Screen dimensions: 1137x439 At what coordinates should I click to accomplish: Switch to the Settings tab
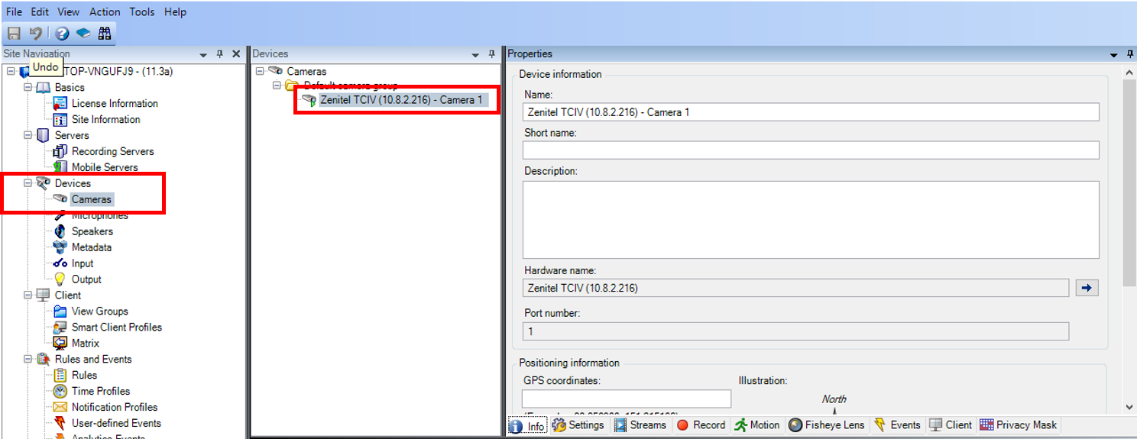(x=578, y=425)
